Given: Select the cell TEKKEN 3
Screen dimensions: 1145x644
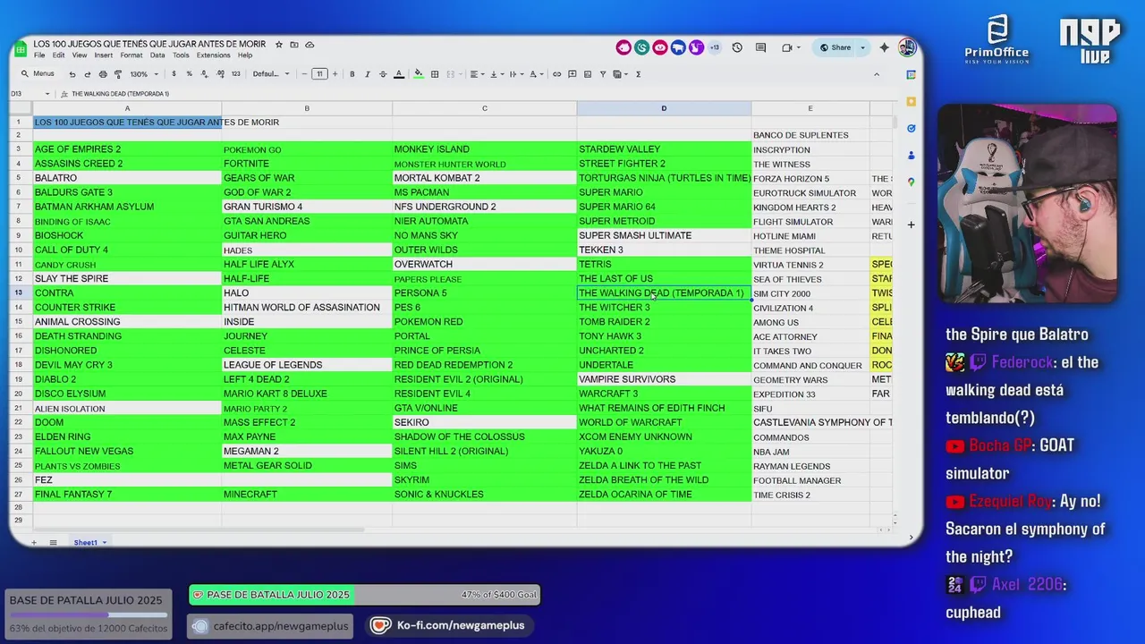Looking at the screenshot, I should pyautogui.click(x=664, y=250).
